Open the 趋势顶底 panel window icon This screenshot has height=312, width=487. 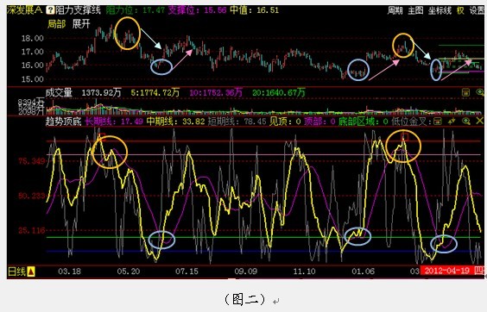[438, 121]
